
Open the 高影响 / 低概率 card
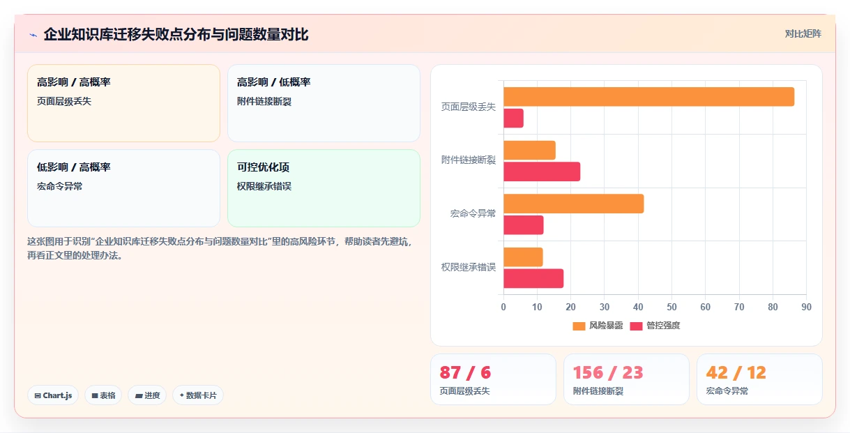pos(324,103)
